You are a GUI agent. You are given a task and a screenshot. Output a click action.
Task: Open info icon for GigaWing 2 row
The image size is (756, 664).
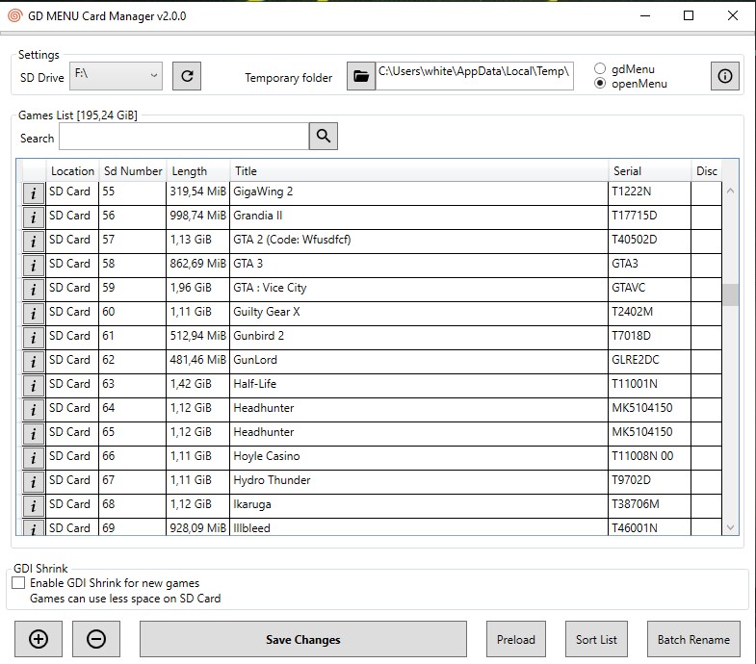coord(34,192)
